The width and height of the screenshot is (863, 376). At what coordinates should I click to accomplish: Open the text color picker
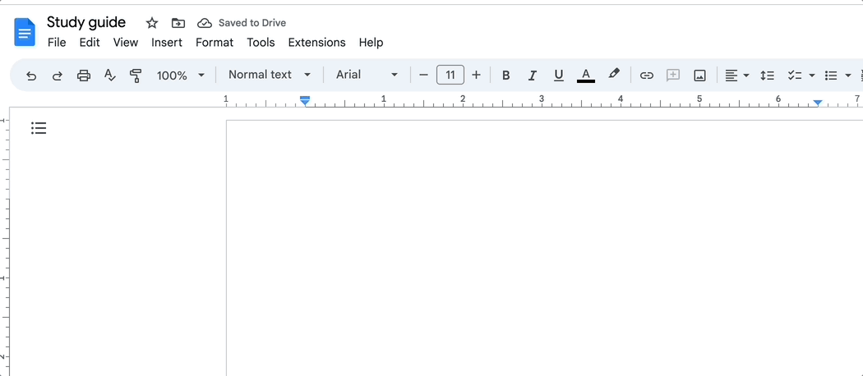tap(586, 76)
